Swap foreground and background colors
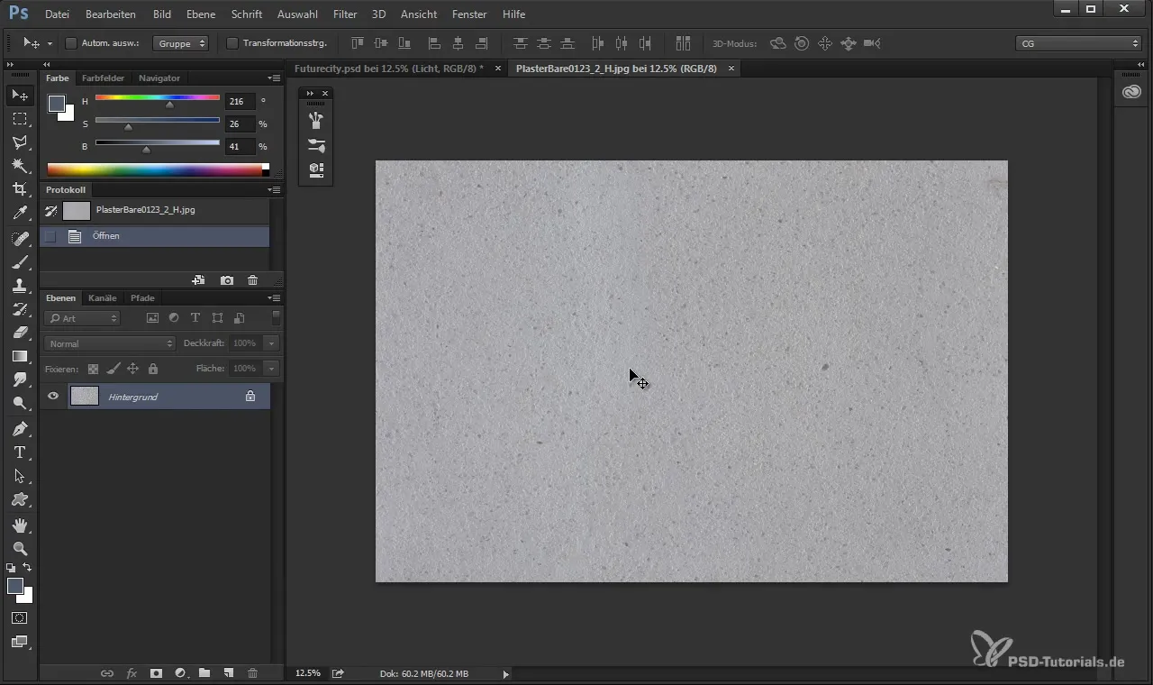 click(27, 568)
